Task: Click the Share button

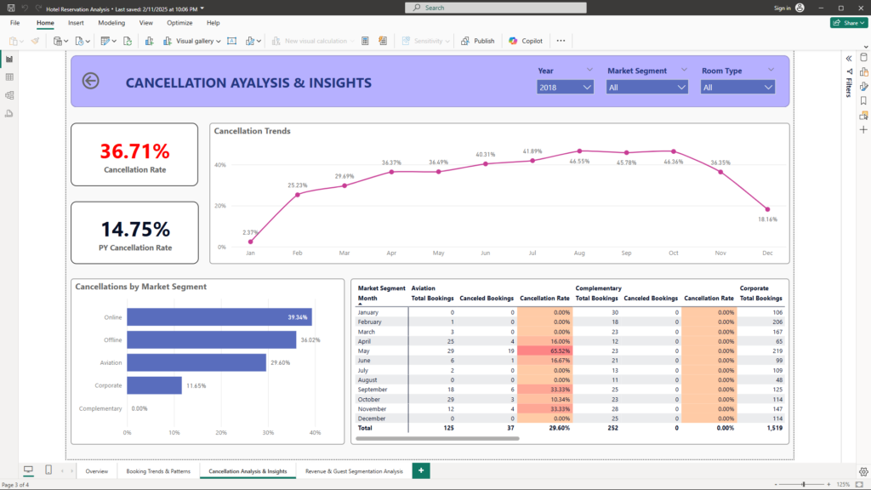Action: [x=848, y=23]
